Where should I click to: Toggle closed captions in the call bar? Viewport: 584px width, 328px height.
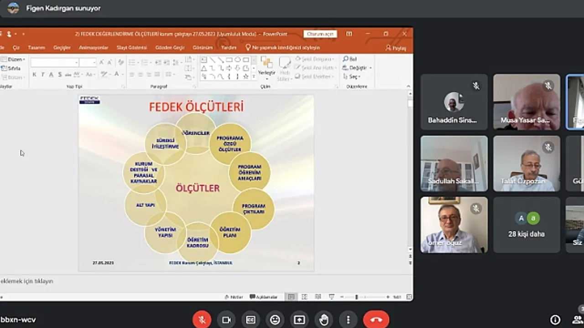[x=250, y=320]
